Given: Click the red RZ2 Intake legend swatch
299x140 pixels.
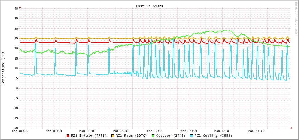Looking at the screenshot, I should tap(68, 136).
